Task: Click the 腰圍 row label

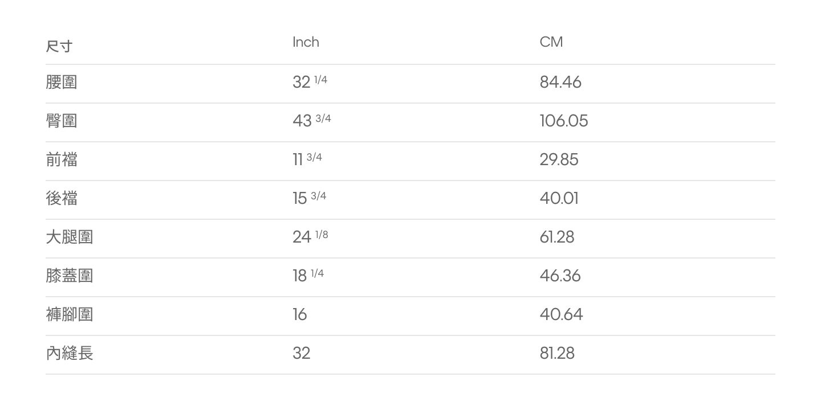Action: [62, 83]
